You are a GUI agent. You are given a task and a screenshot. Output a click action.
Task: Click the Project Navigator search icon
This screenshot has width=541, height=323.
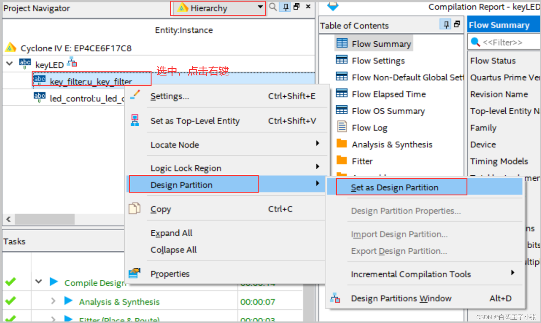273,7
